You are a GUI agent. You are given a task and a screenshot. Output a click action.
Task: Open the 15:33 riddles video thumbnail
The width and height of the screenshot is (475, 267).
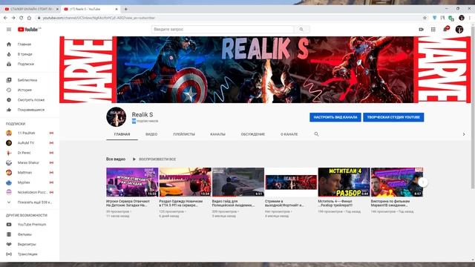(132, 182)
